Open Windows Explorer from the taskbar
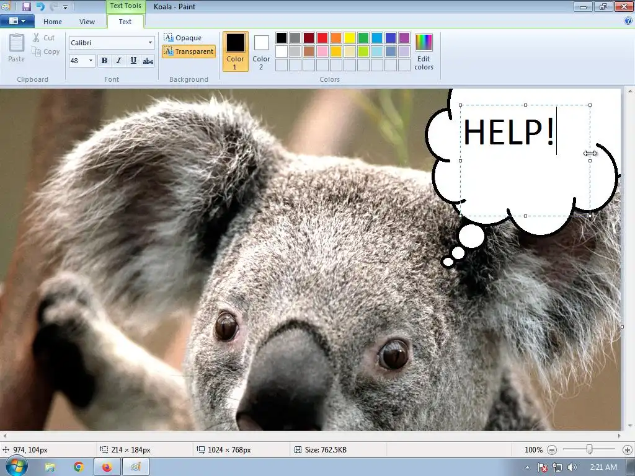 [x=50, y=467]
